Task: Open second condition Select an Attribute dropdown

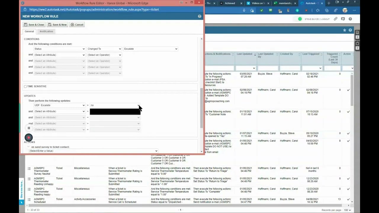Action: 60,55
